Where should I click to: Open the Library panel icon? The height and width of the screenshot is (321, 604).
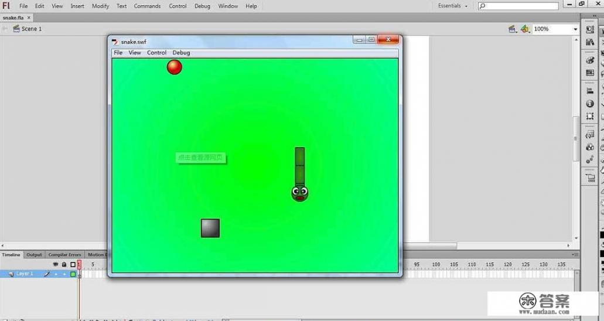pos(590,42)
